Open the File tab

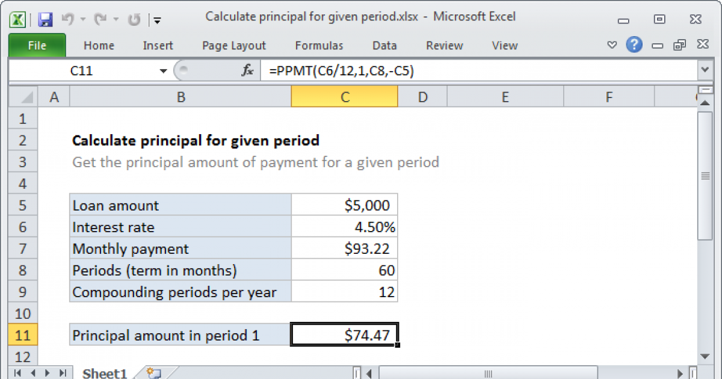pos(37,46)
